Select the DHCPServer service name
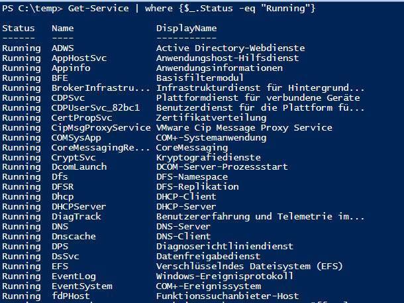 (79, 207)
